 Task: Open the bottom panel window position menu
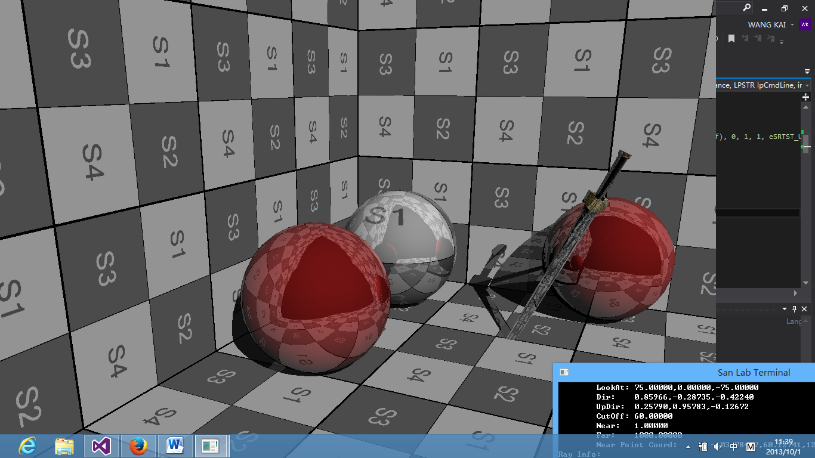pyautogui.click(x=785, y=309)
